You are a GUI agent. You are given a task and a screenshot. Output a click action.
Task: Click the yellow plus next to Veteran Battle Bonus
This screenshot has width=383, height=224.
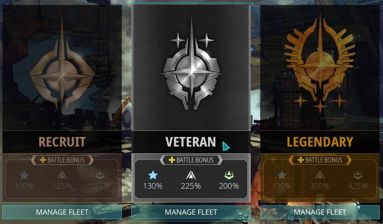172,160
